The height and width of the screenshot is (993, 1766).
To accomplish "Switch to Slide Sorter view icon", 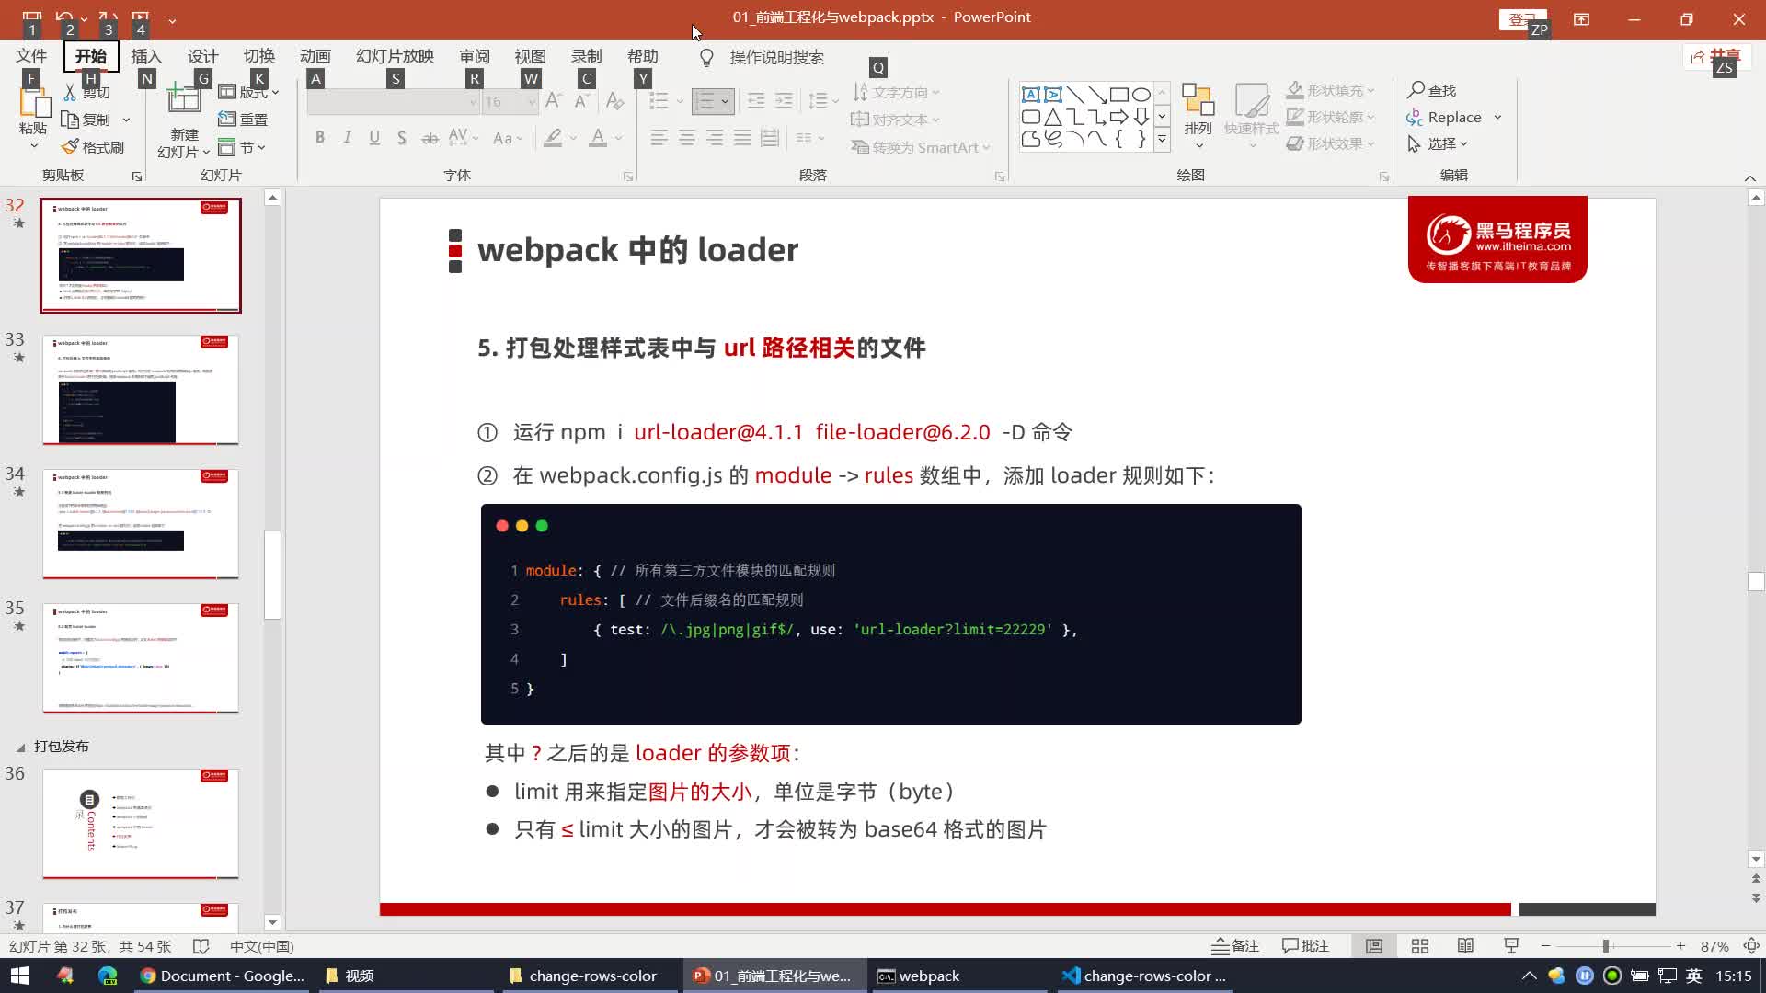I will pyautogui.click(x=1420, y=946).
